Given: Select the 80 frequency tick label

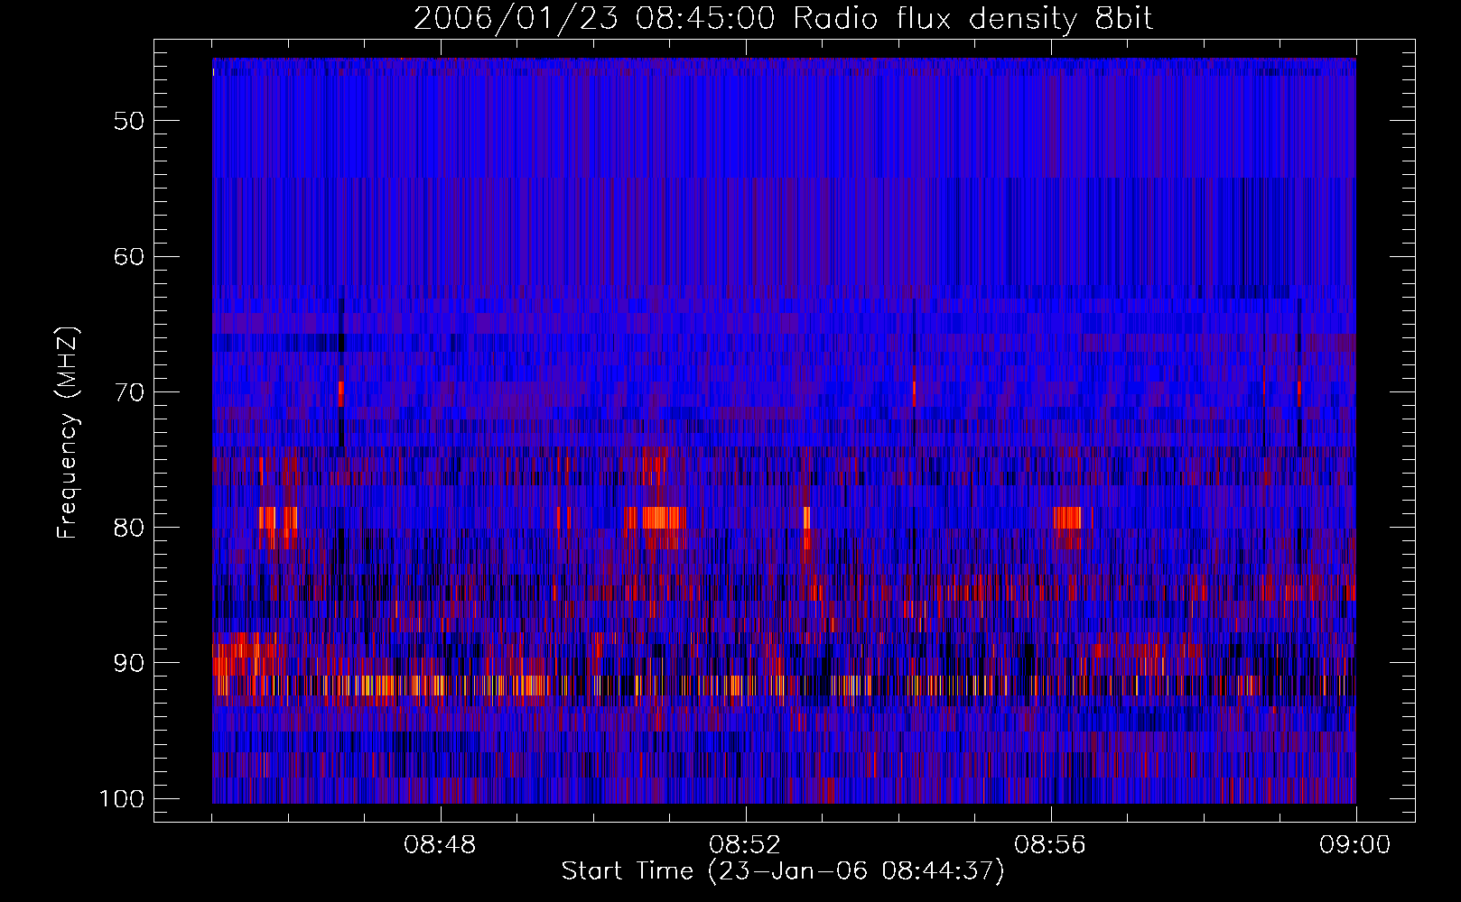Looking at the screenshot, I should click(x=129, y=528).
